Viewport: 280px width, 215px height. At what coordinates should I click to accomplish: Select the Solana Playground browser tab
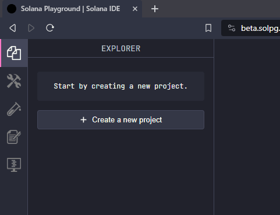pyautogui.click(x=72, y=9)
